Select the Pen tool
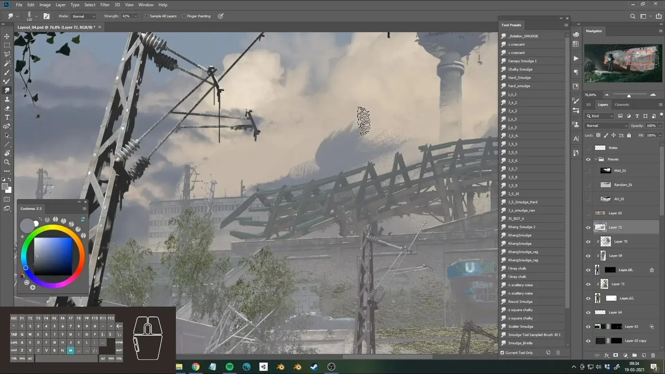The image size is (665, 374). click(x=7, y=126)
